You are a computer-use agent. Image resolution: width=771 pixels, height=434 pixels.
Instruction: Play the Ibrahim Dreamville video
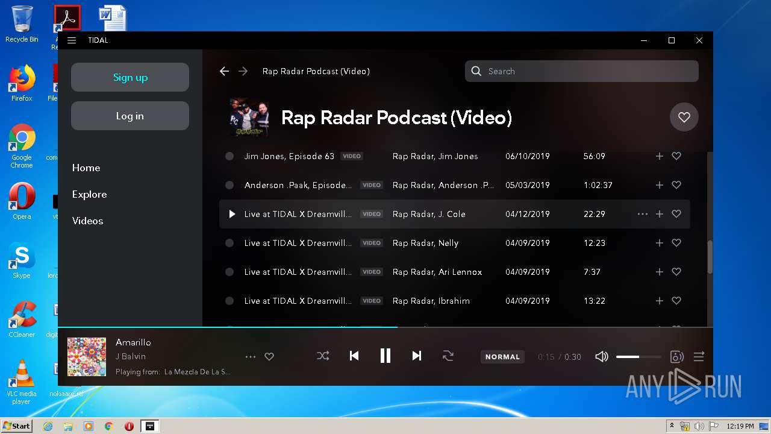coord(229,301)
